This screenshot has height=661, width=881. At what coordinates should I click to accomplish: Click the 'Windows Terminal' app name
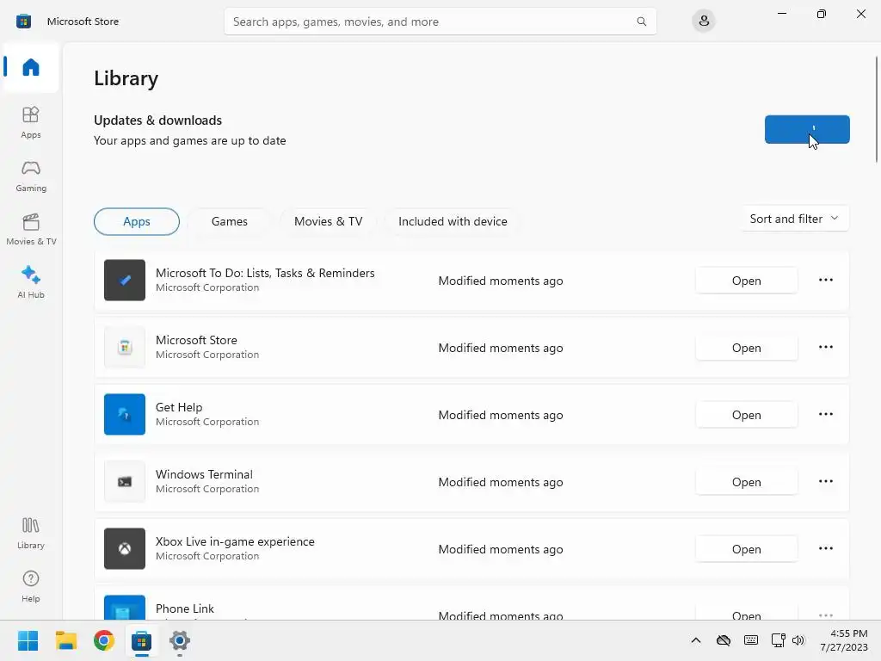(x=204, y=474)
